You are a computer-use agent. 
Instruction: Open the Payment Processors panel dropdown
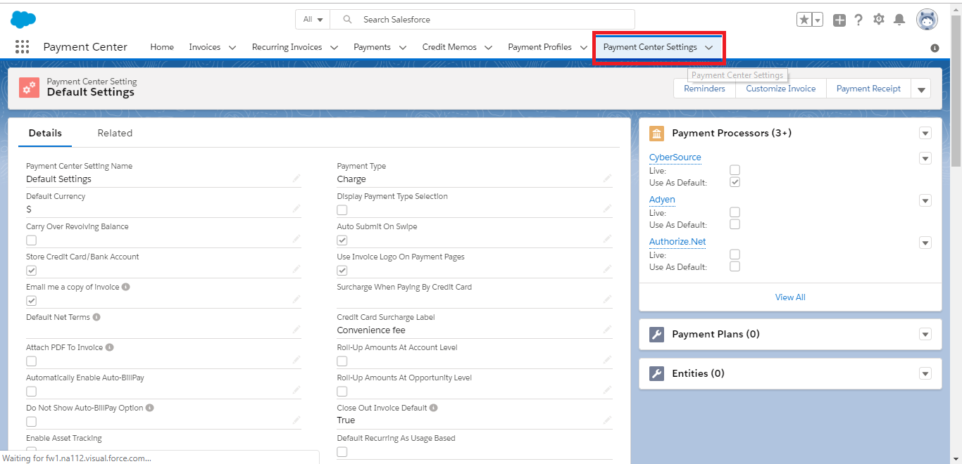pos(925,134)
